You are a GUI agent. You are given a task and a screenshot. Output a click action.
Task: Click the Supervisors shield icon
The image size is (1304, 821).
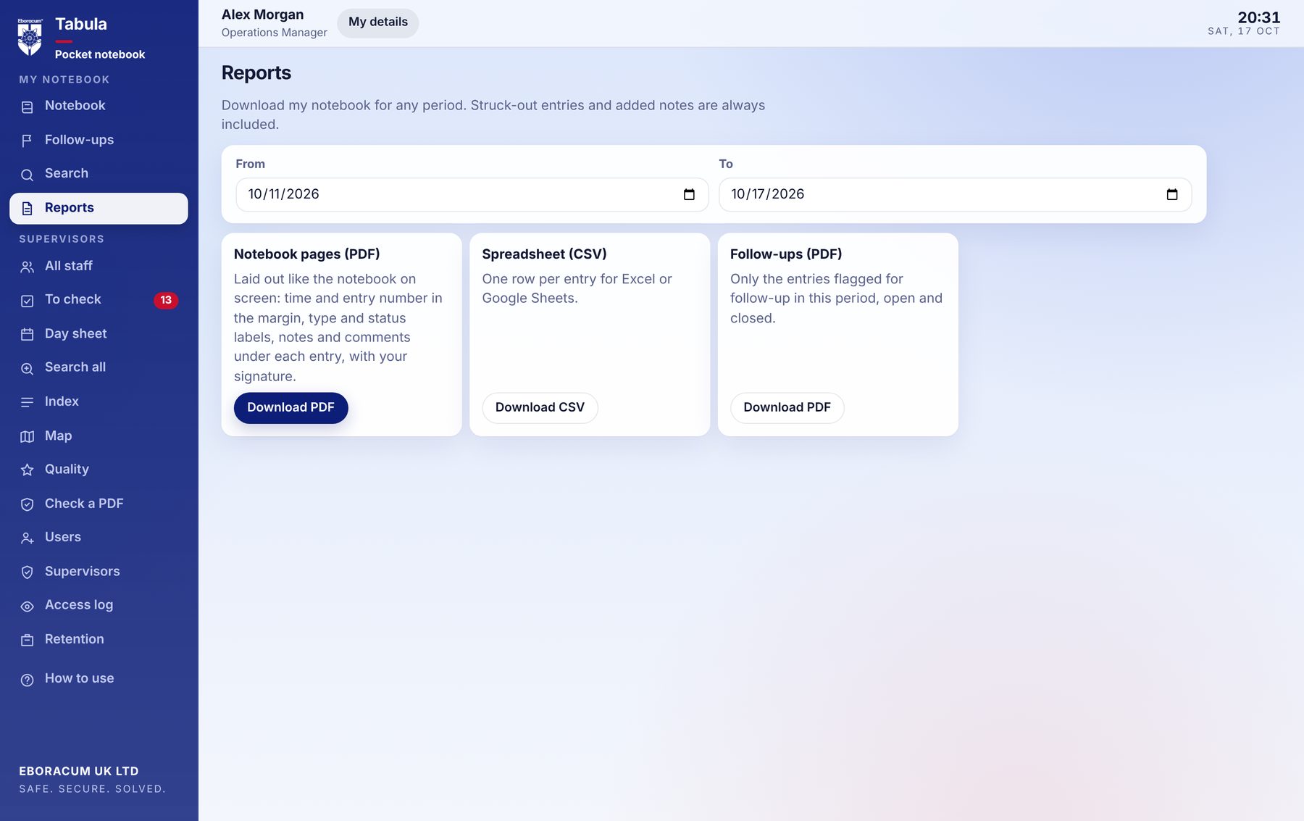28,572
